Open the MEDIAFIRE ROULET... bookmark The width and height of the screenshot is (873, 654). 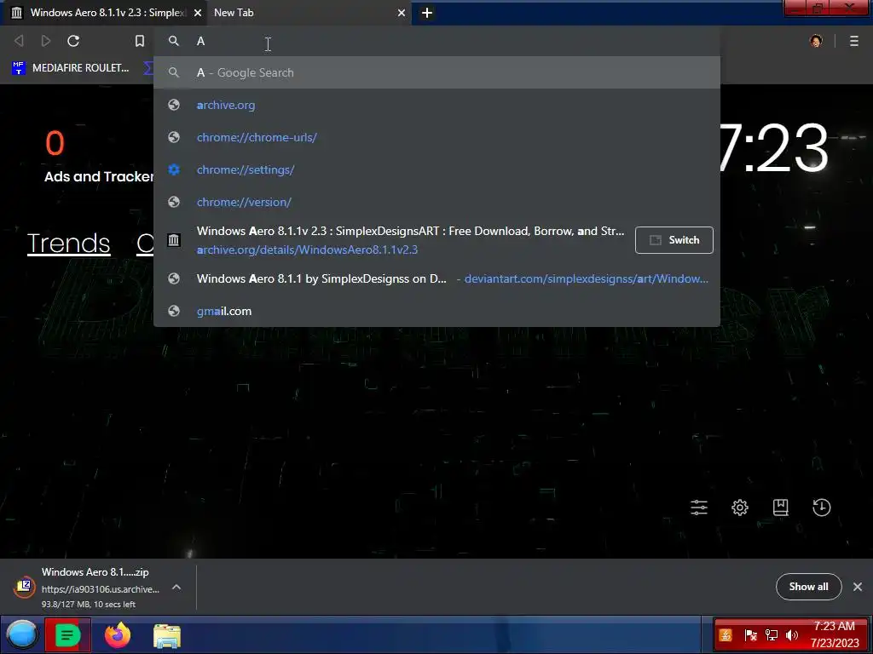point(70,68)
